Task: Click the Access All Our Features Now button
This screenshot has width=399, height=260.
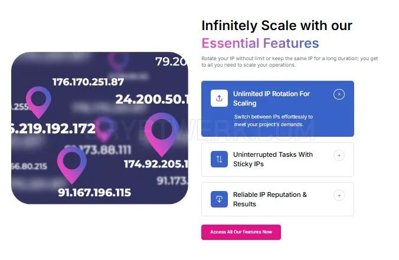Action: click(x=241, y=232)
